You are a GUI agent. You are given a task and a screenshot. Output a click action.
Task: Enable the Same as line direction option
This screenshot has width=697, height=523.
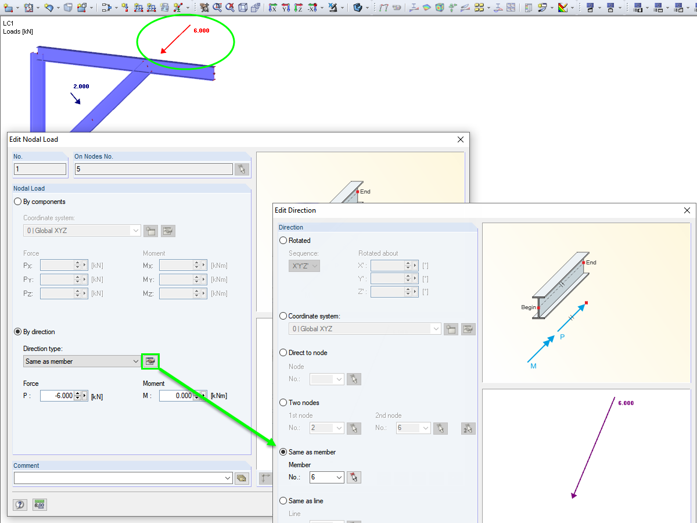point(283,501)
